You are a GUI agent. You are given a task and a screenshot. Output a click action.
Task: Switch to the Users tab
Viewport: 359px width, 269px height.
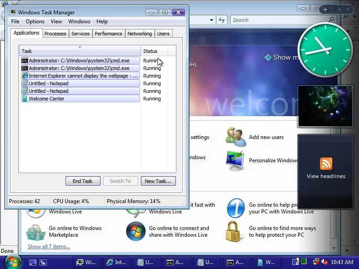163,34
